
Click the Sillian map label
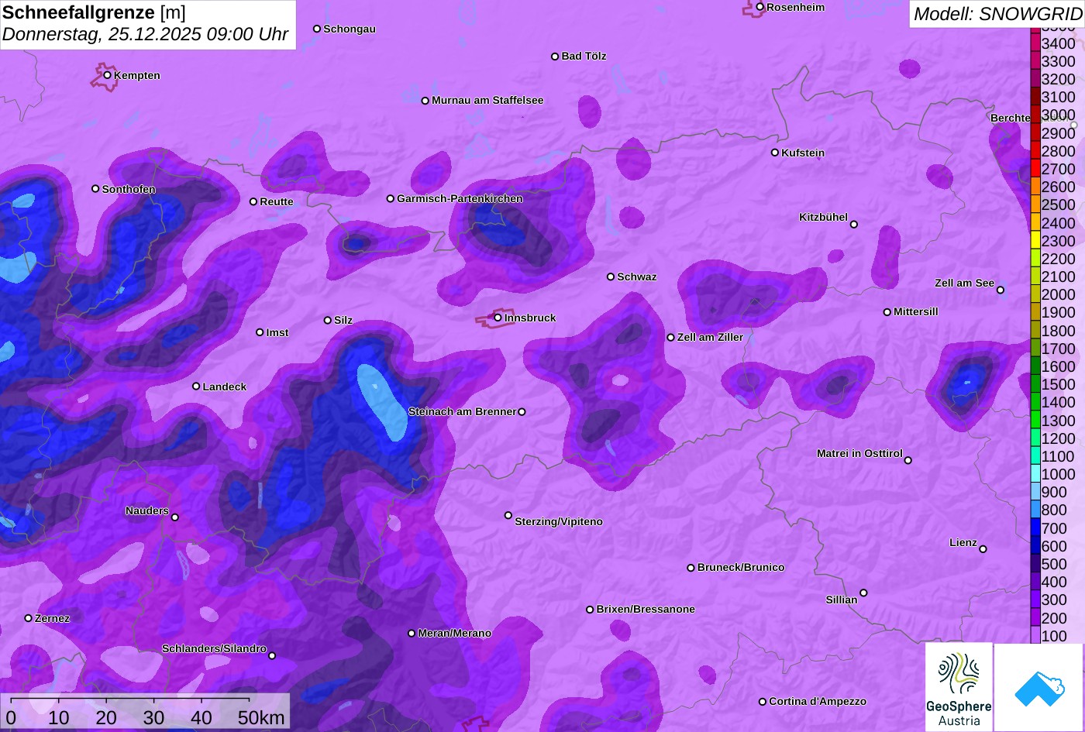(x=842, y=600)
